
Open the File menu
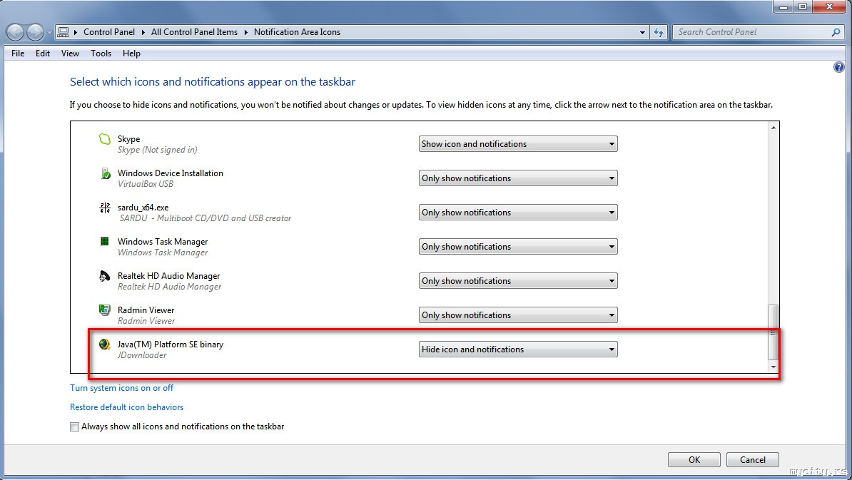(17, 53)
